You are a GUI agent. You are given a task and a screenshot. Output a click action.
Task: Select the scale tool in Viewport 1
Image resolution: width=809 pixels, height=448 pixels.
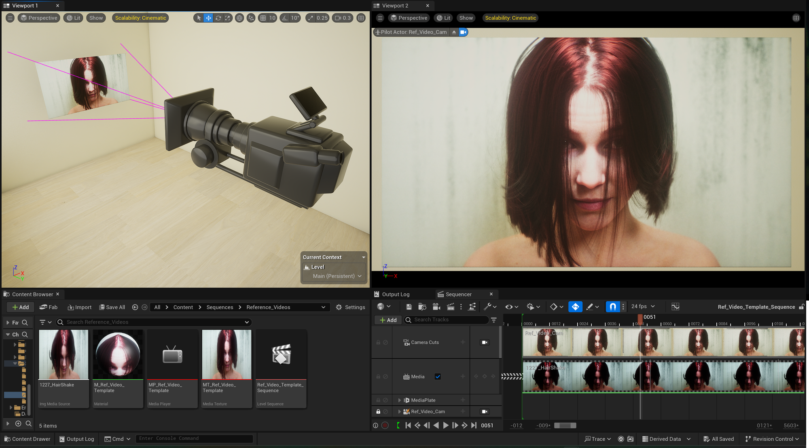click(x=228, y=18)
